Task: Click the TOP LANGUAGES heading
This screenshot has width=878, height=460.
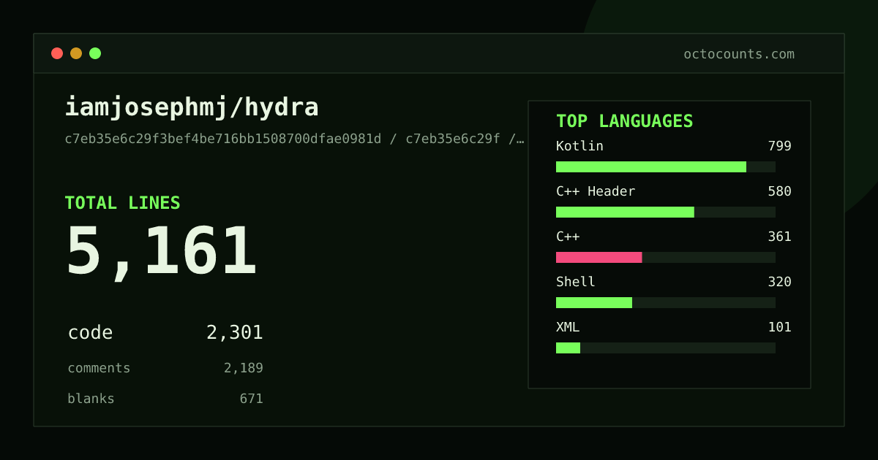Action: 624,121
